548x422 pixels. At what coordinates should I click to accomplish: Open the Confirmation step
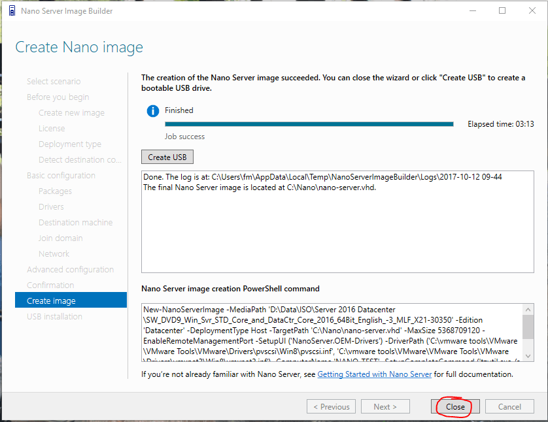pyautogui.click(x=50, y=285)
